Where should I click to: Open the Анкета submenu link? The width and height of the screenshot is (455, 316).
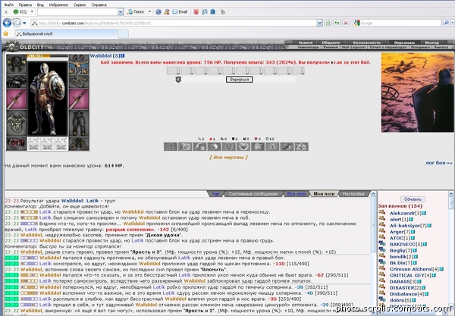[441, 47]
